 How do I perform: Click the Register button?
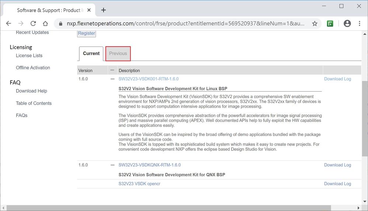pyautogui.click(x=86, y=33)
